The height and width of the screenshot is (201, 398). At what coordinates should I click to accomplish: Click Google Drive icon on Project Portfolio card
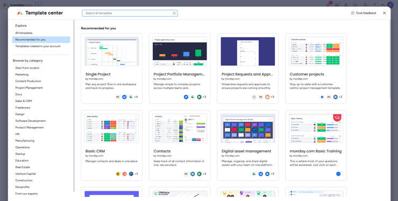[193, 97]
